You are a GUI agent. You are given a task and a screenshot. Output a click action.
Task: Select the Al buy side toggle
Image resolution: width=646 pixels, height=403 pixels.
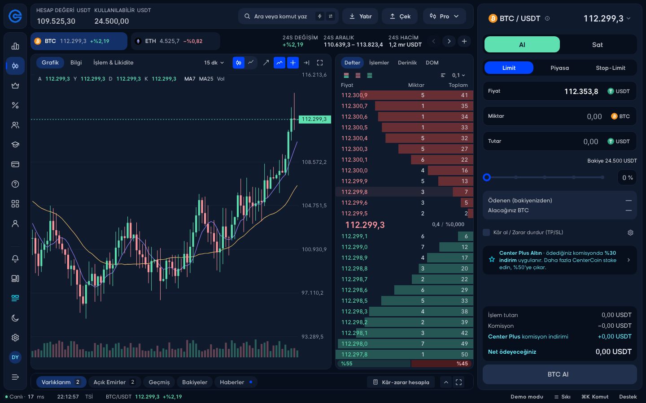click(x=522, y=45)
